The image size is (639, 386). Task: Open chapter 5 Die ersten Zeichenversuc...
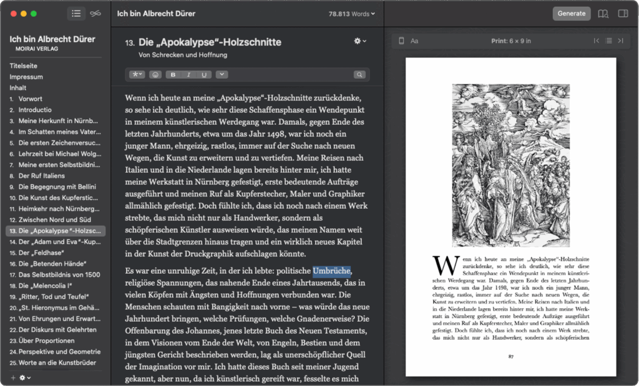point(55,143)
